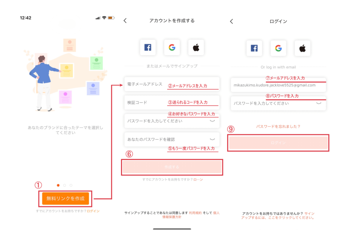Click ログイン link under 無料リンクを作成

93,211
